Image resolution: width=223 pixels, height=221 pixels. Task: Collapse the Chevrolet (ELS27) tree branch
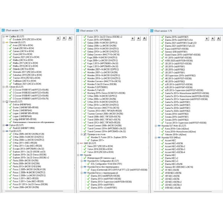[3, 43]
